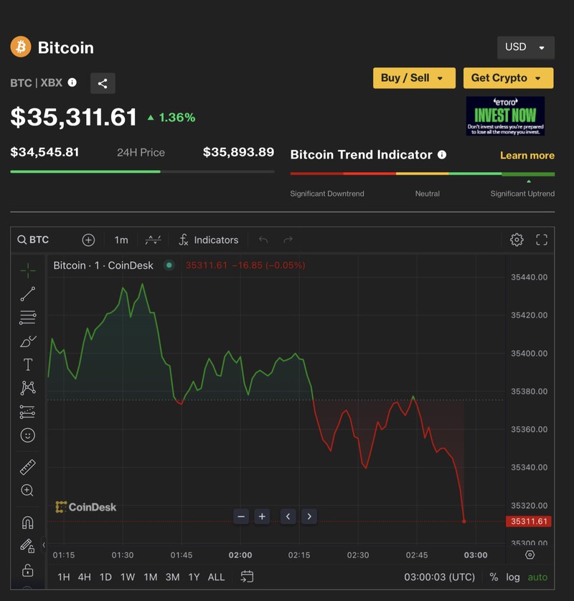The width and height of the screenshot is (574, 601).
Task: Open the emoji sticker tool
Action: 28,435
